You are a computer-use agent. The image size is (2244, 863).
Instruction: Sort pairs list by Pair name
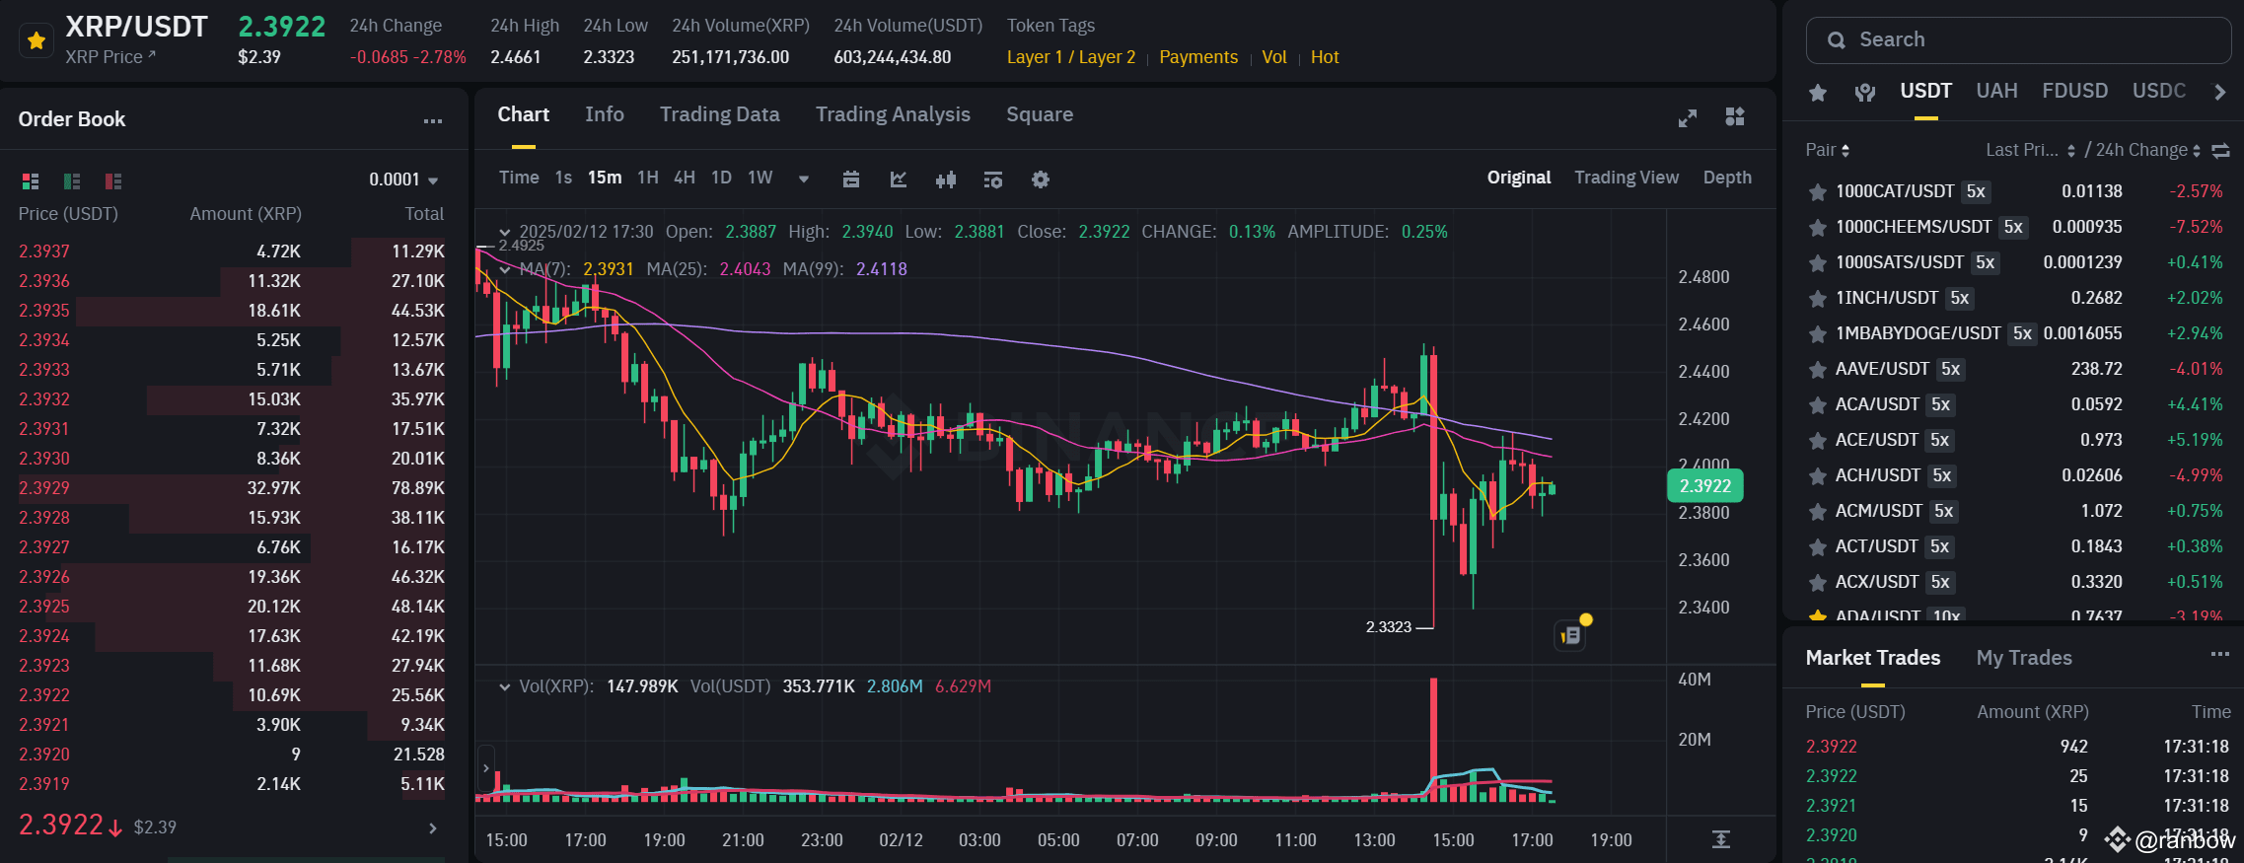[x=1828, y=150]
